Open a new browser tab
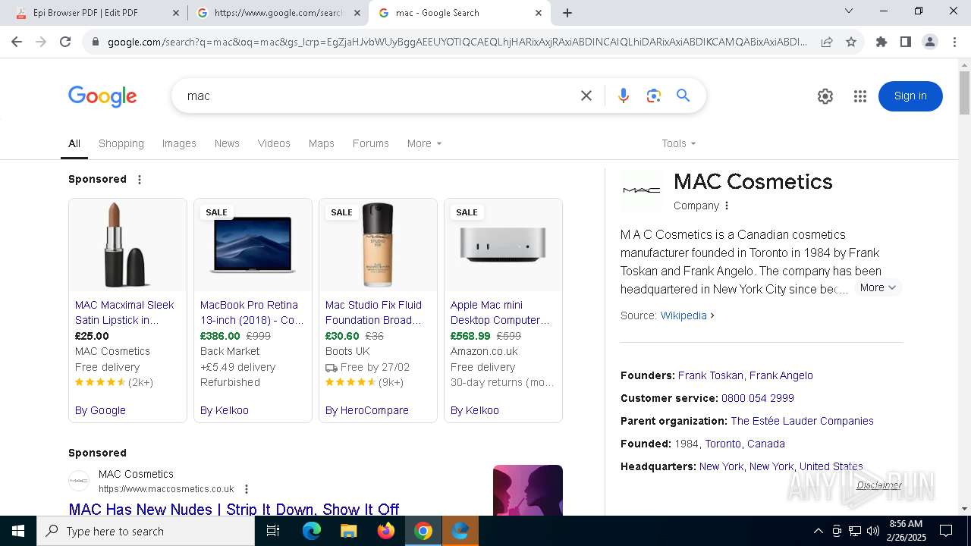 (x=567, y=13)
